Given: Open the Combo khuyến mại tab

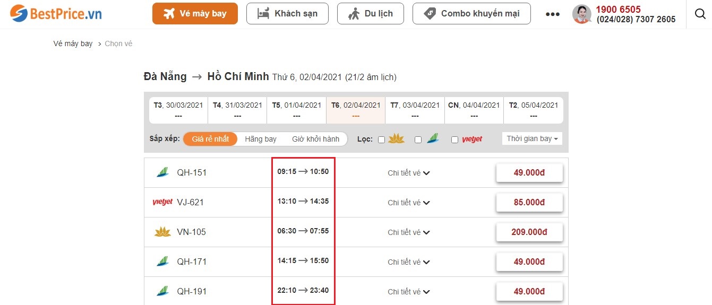Looking at the screenshot, I should (x=471, y=14).
